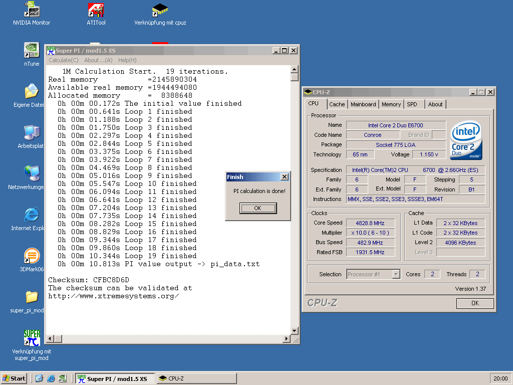Click the processor Name field value
The height and width of the screenshot is (385, 513).
click(396, 125)
